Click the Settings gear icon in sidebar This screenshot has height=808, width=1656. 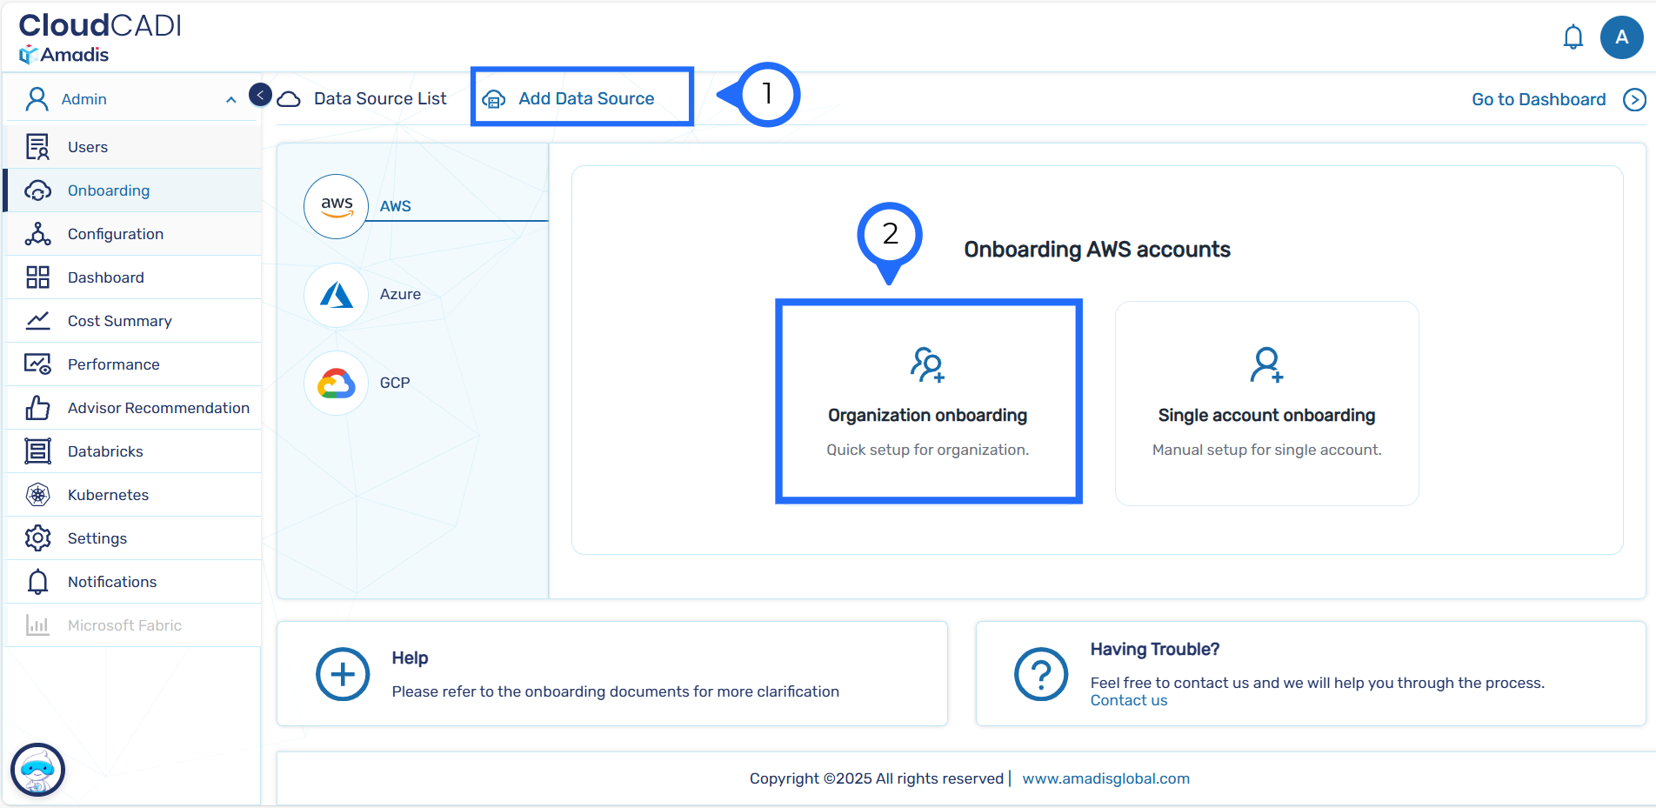37,538
